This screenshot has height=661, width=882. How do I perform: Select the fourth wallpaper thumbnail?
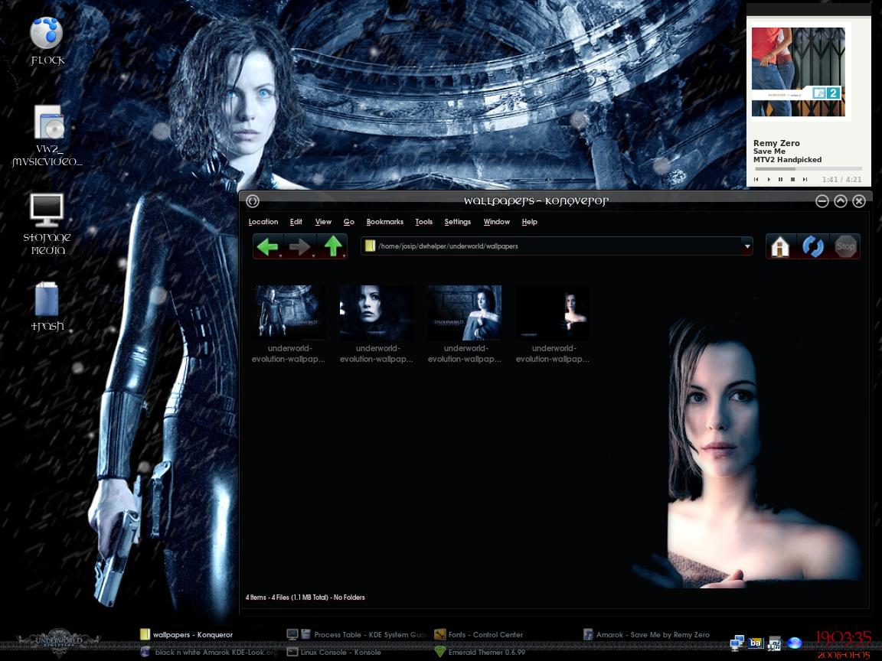click(552, 312)
